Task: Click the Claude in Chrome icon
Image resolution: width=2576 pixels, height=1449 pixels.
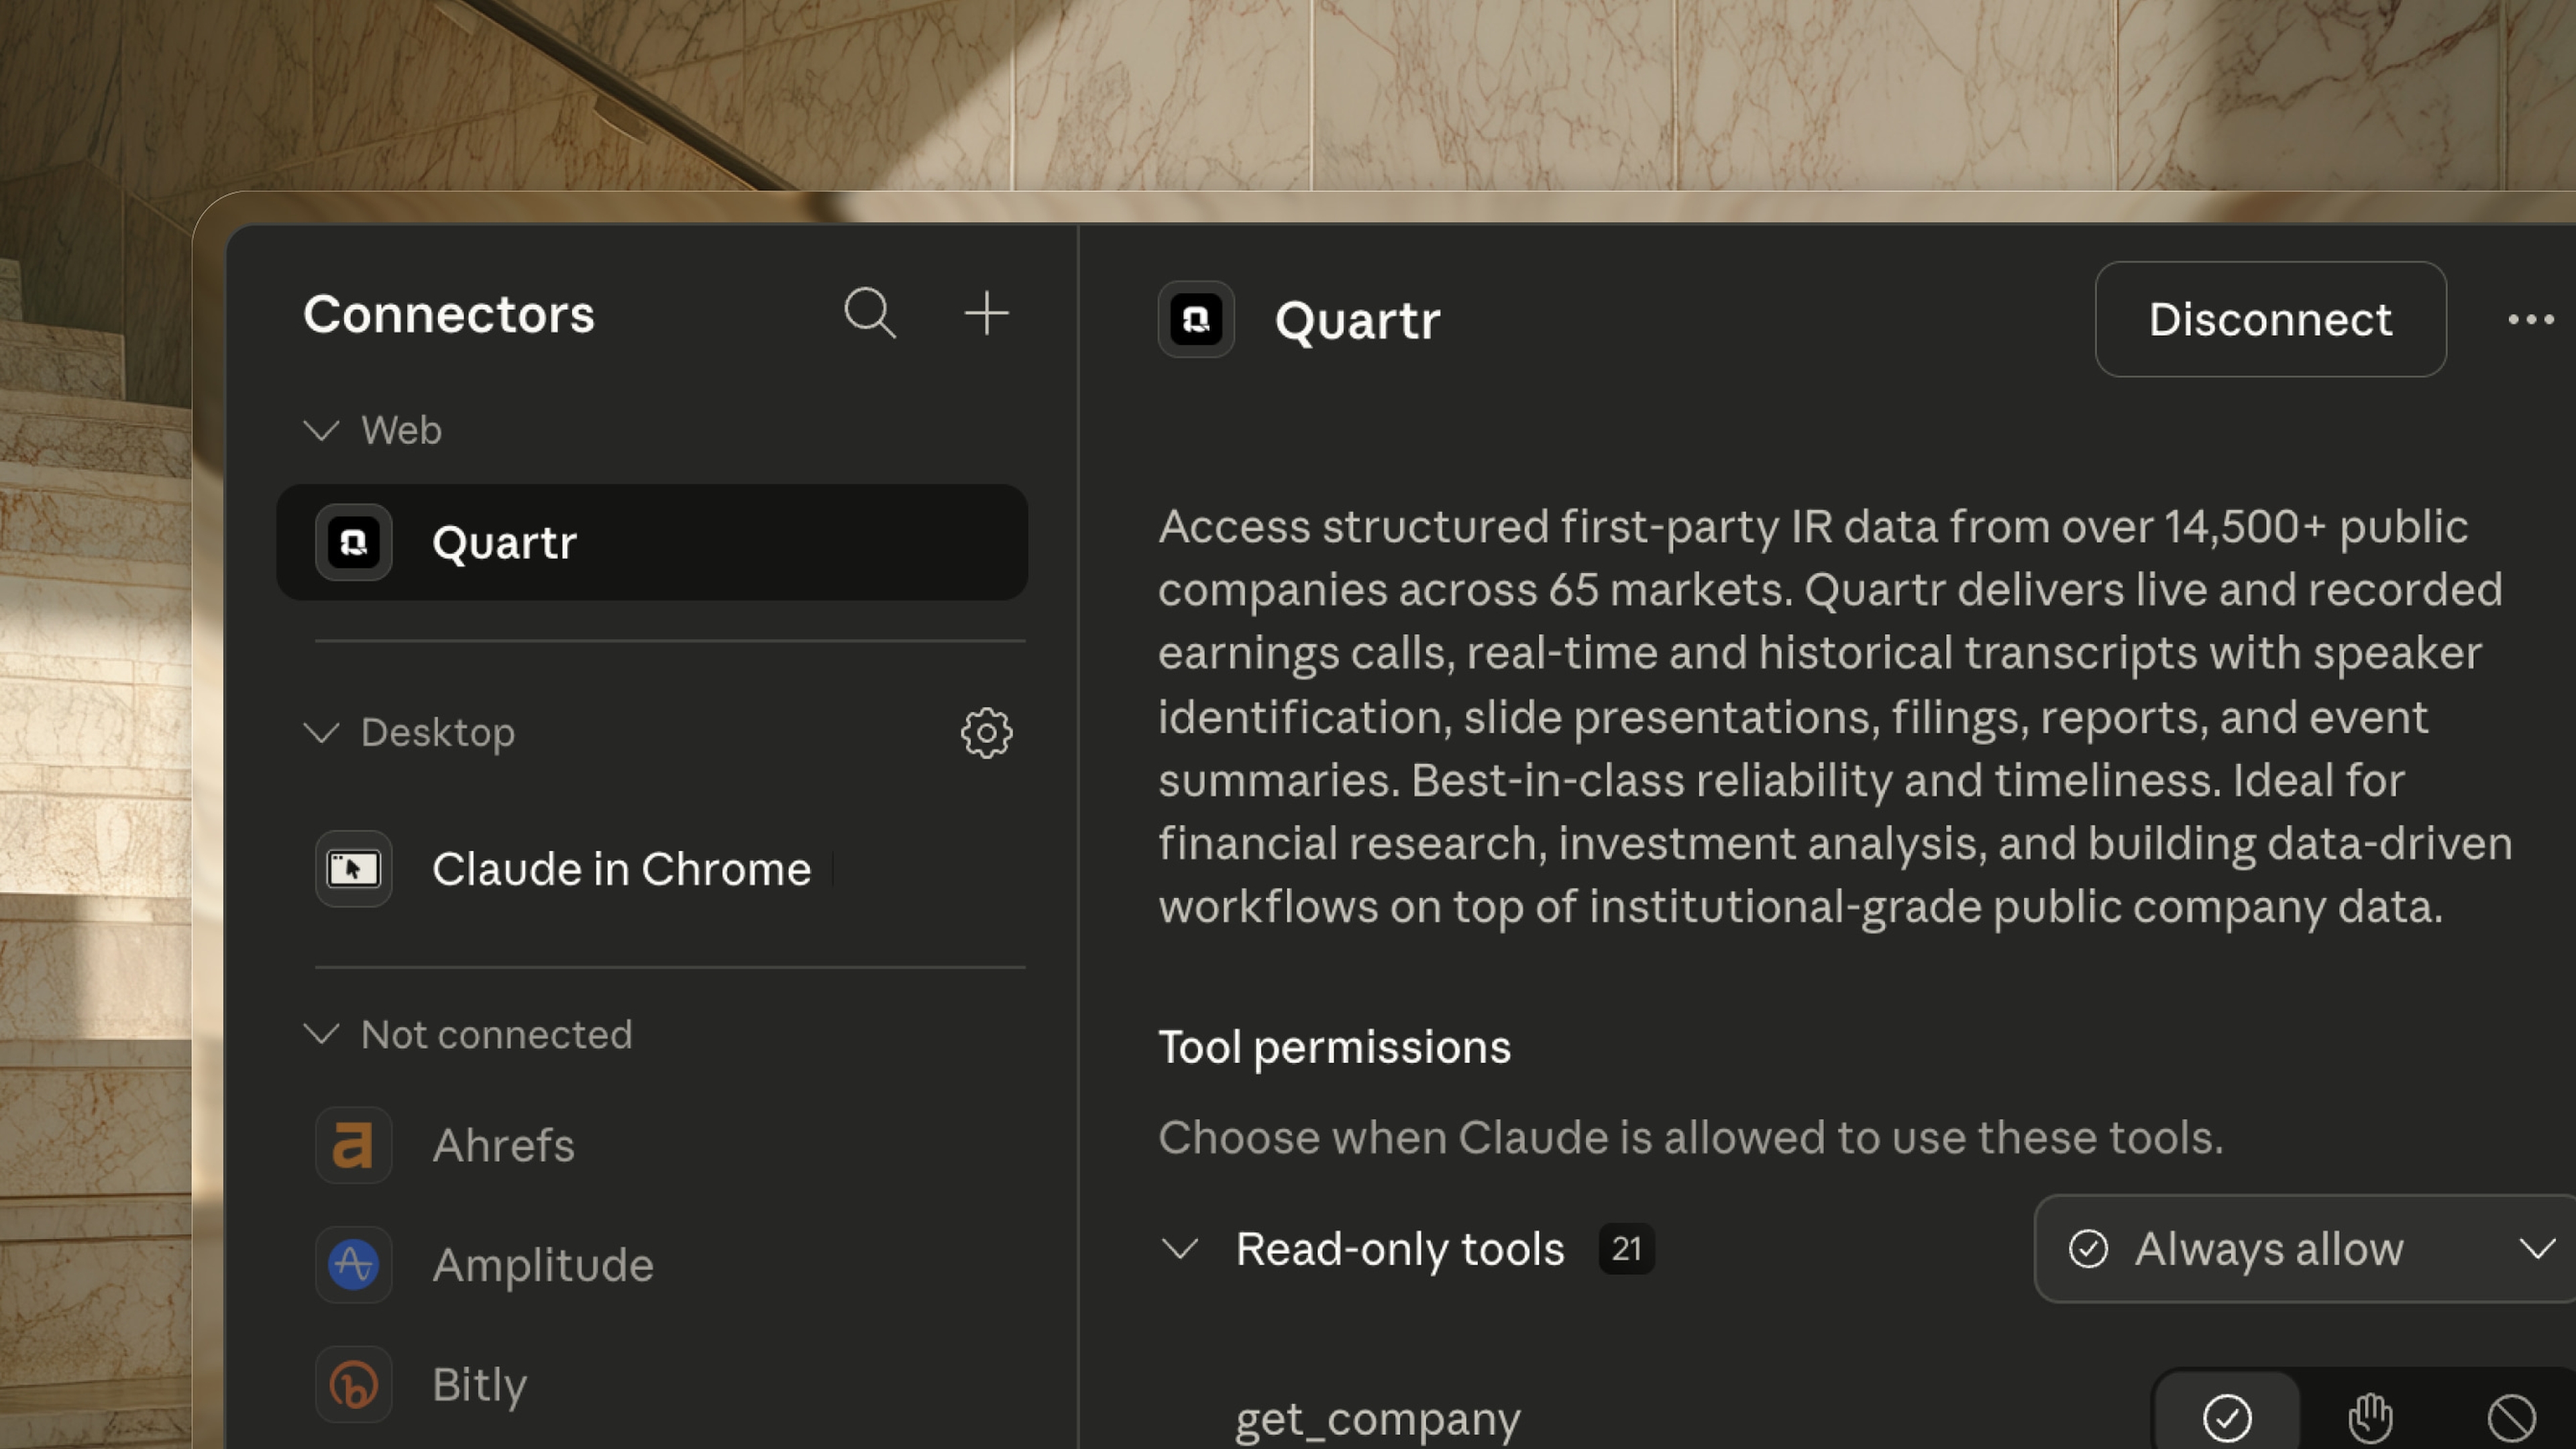Action: click(353, 868)
